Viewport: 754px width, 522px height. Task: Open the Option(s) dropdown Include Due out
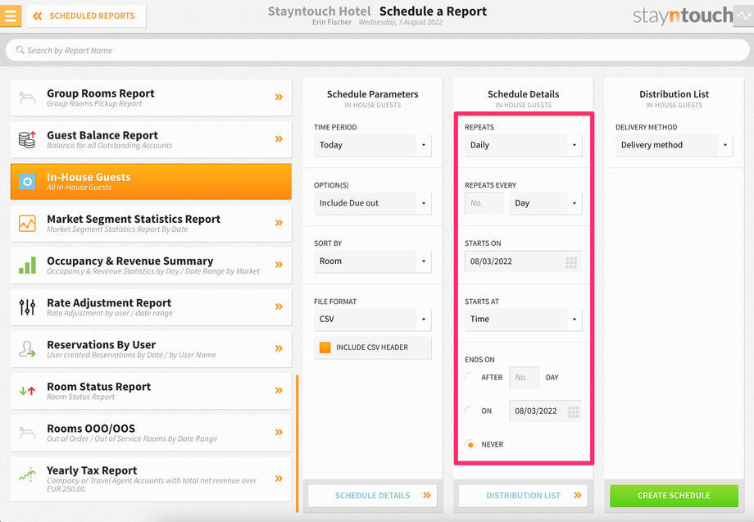373,203
